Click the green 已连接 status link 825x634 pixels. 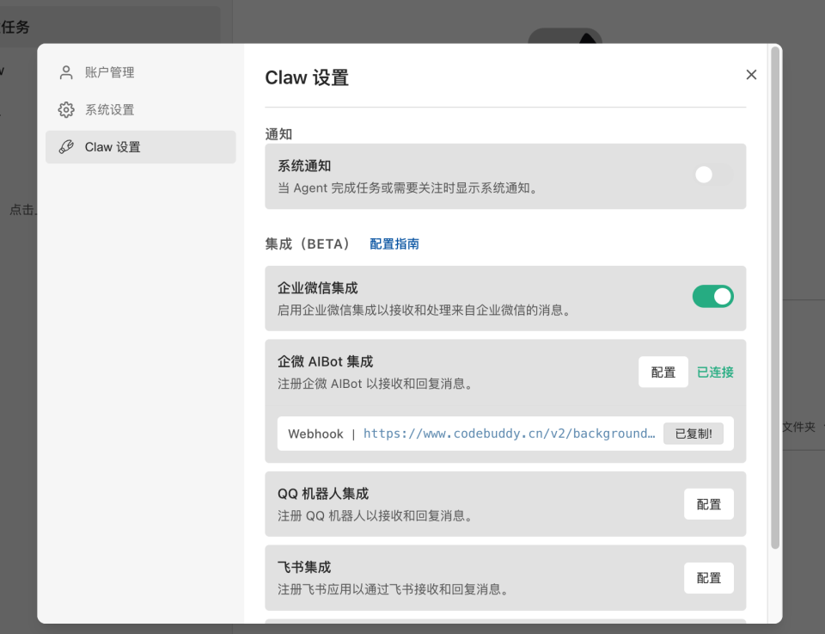coord(714,372)
